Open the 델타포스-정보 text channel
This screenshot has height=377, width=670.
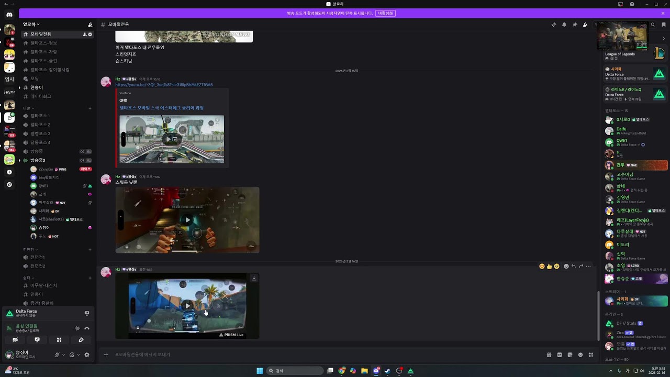pos(57,43)
